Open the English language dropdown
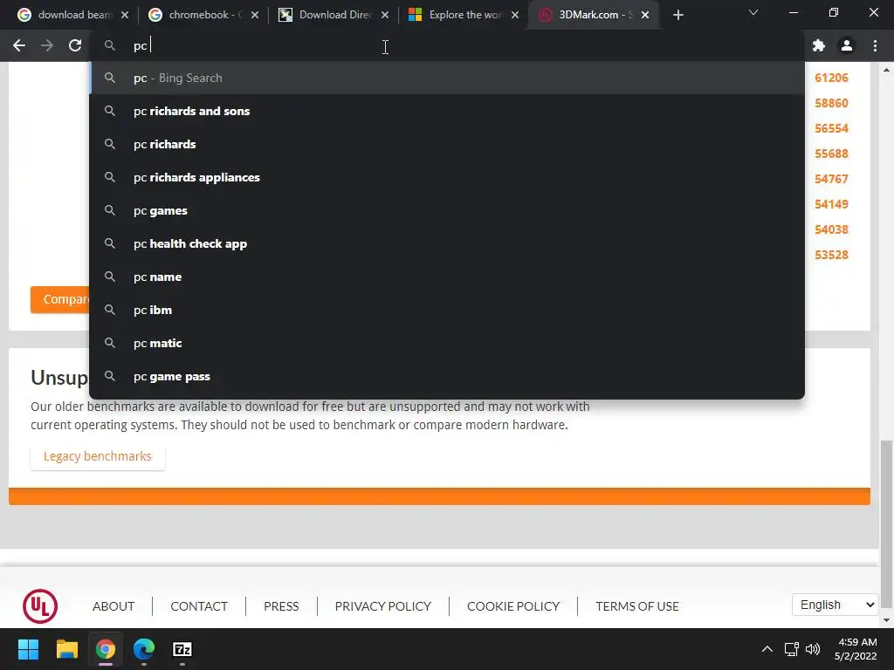 [835, 605]
